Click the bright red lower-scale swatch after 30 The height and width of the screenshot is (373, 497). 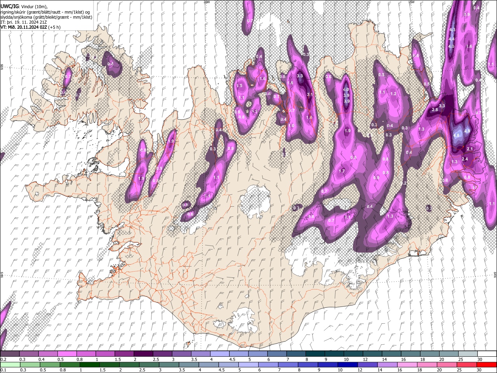coord(487,365)
